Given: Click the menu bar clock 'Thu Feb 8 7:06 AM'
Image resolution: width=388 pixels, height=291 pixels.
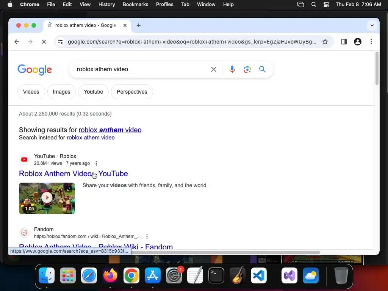Looking at the screenshot, I should click(x=358, y=5).
